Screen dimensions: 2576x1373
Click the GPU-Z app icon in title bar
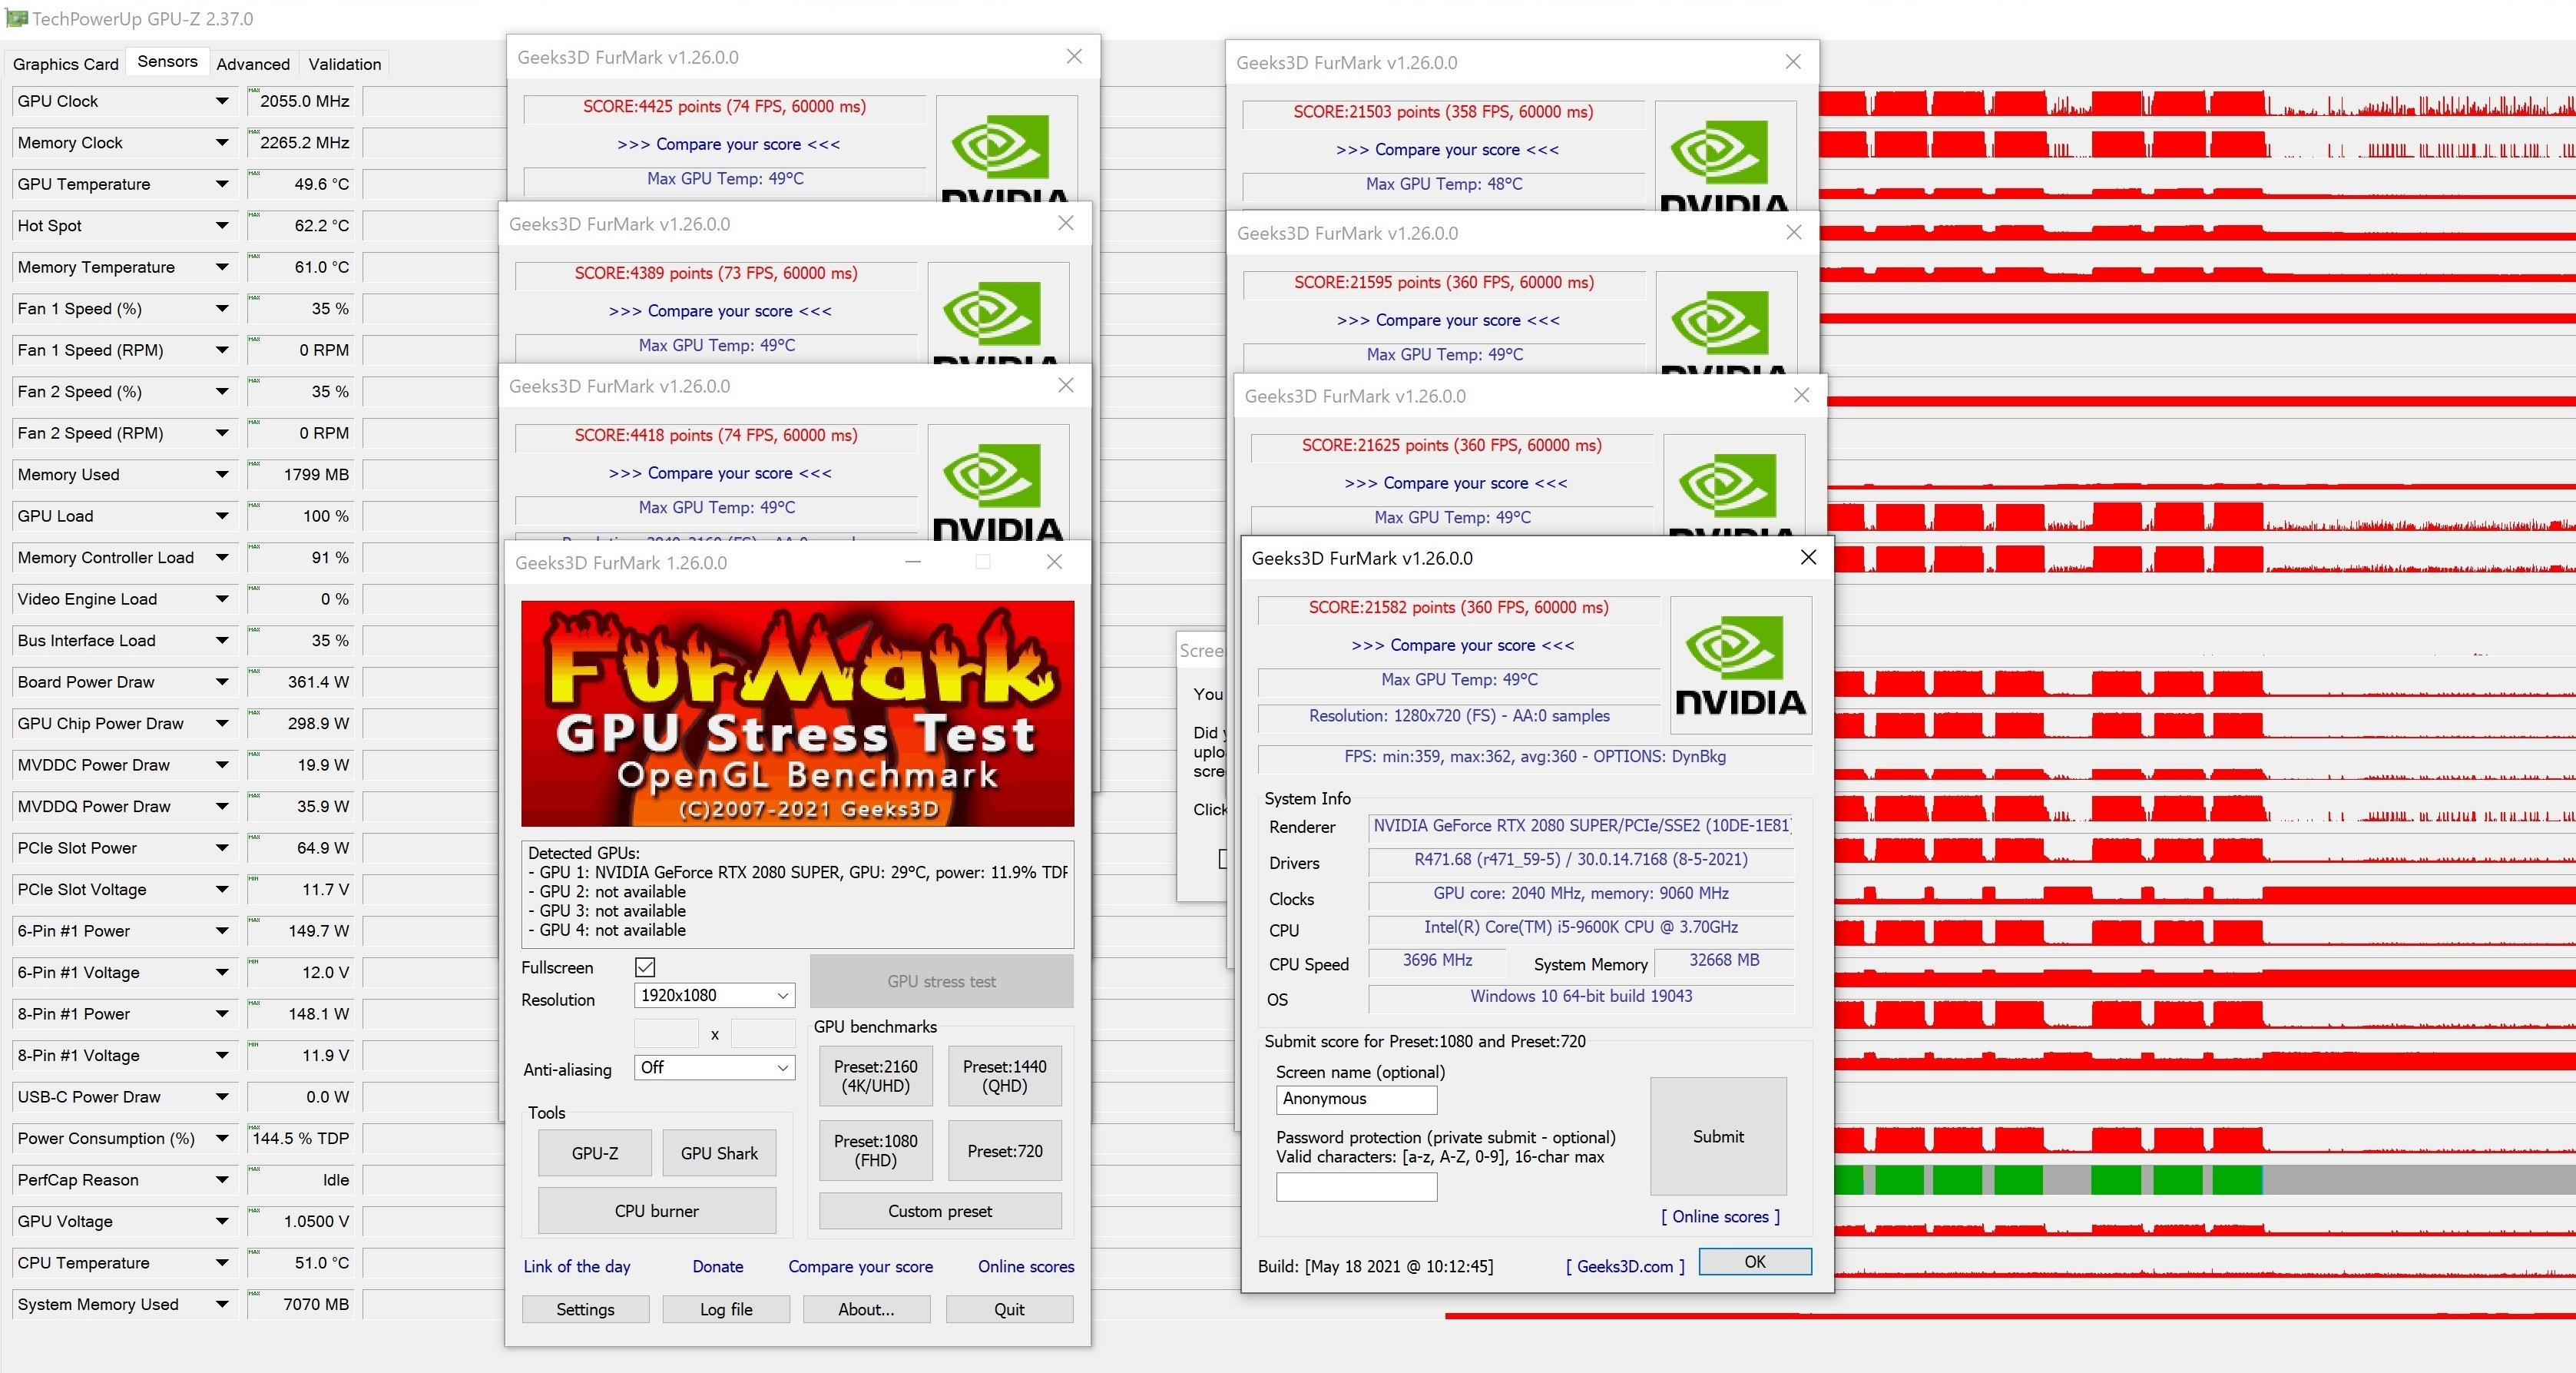(17, 18)
